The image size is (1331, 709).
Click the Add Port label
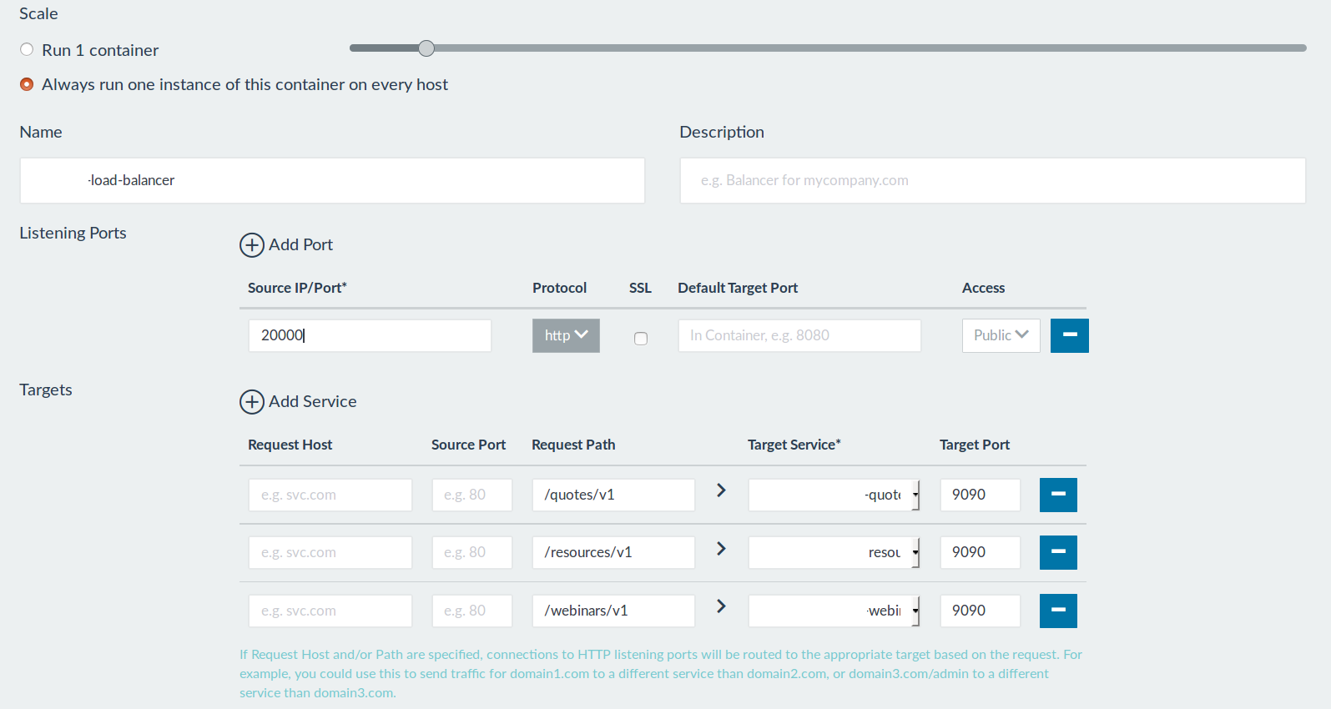[x=300, y=244]
